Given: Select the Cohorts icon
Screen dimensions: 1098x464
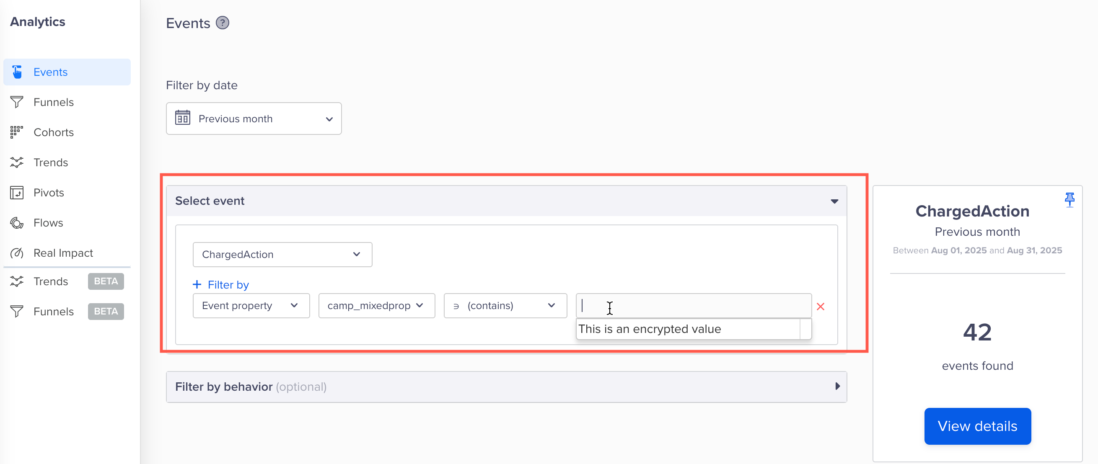Looking at the screenshot, I should 16,132.
